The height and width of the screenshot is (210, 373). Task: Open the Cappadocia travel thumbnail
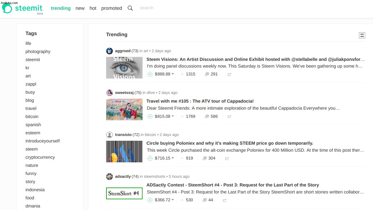pyautogui.click(x=124, y=110)
